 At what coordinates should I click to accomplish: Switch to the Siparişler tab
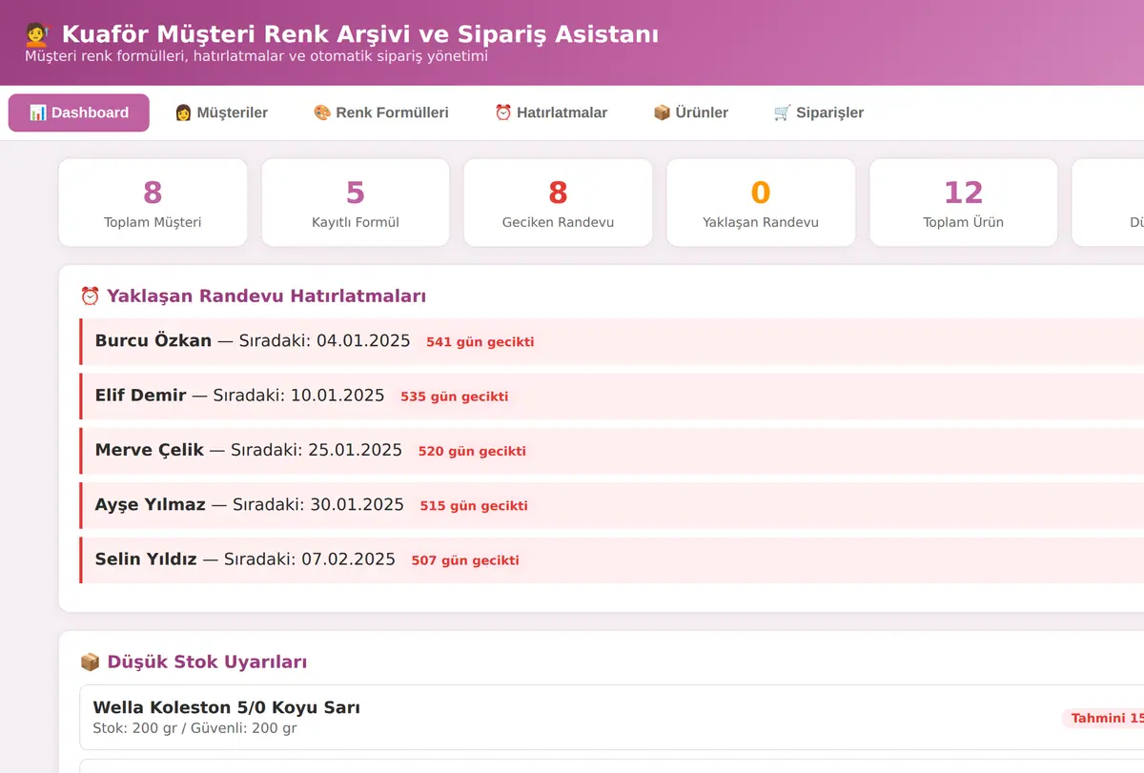pyautogui.click(x=819, y=112)
